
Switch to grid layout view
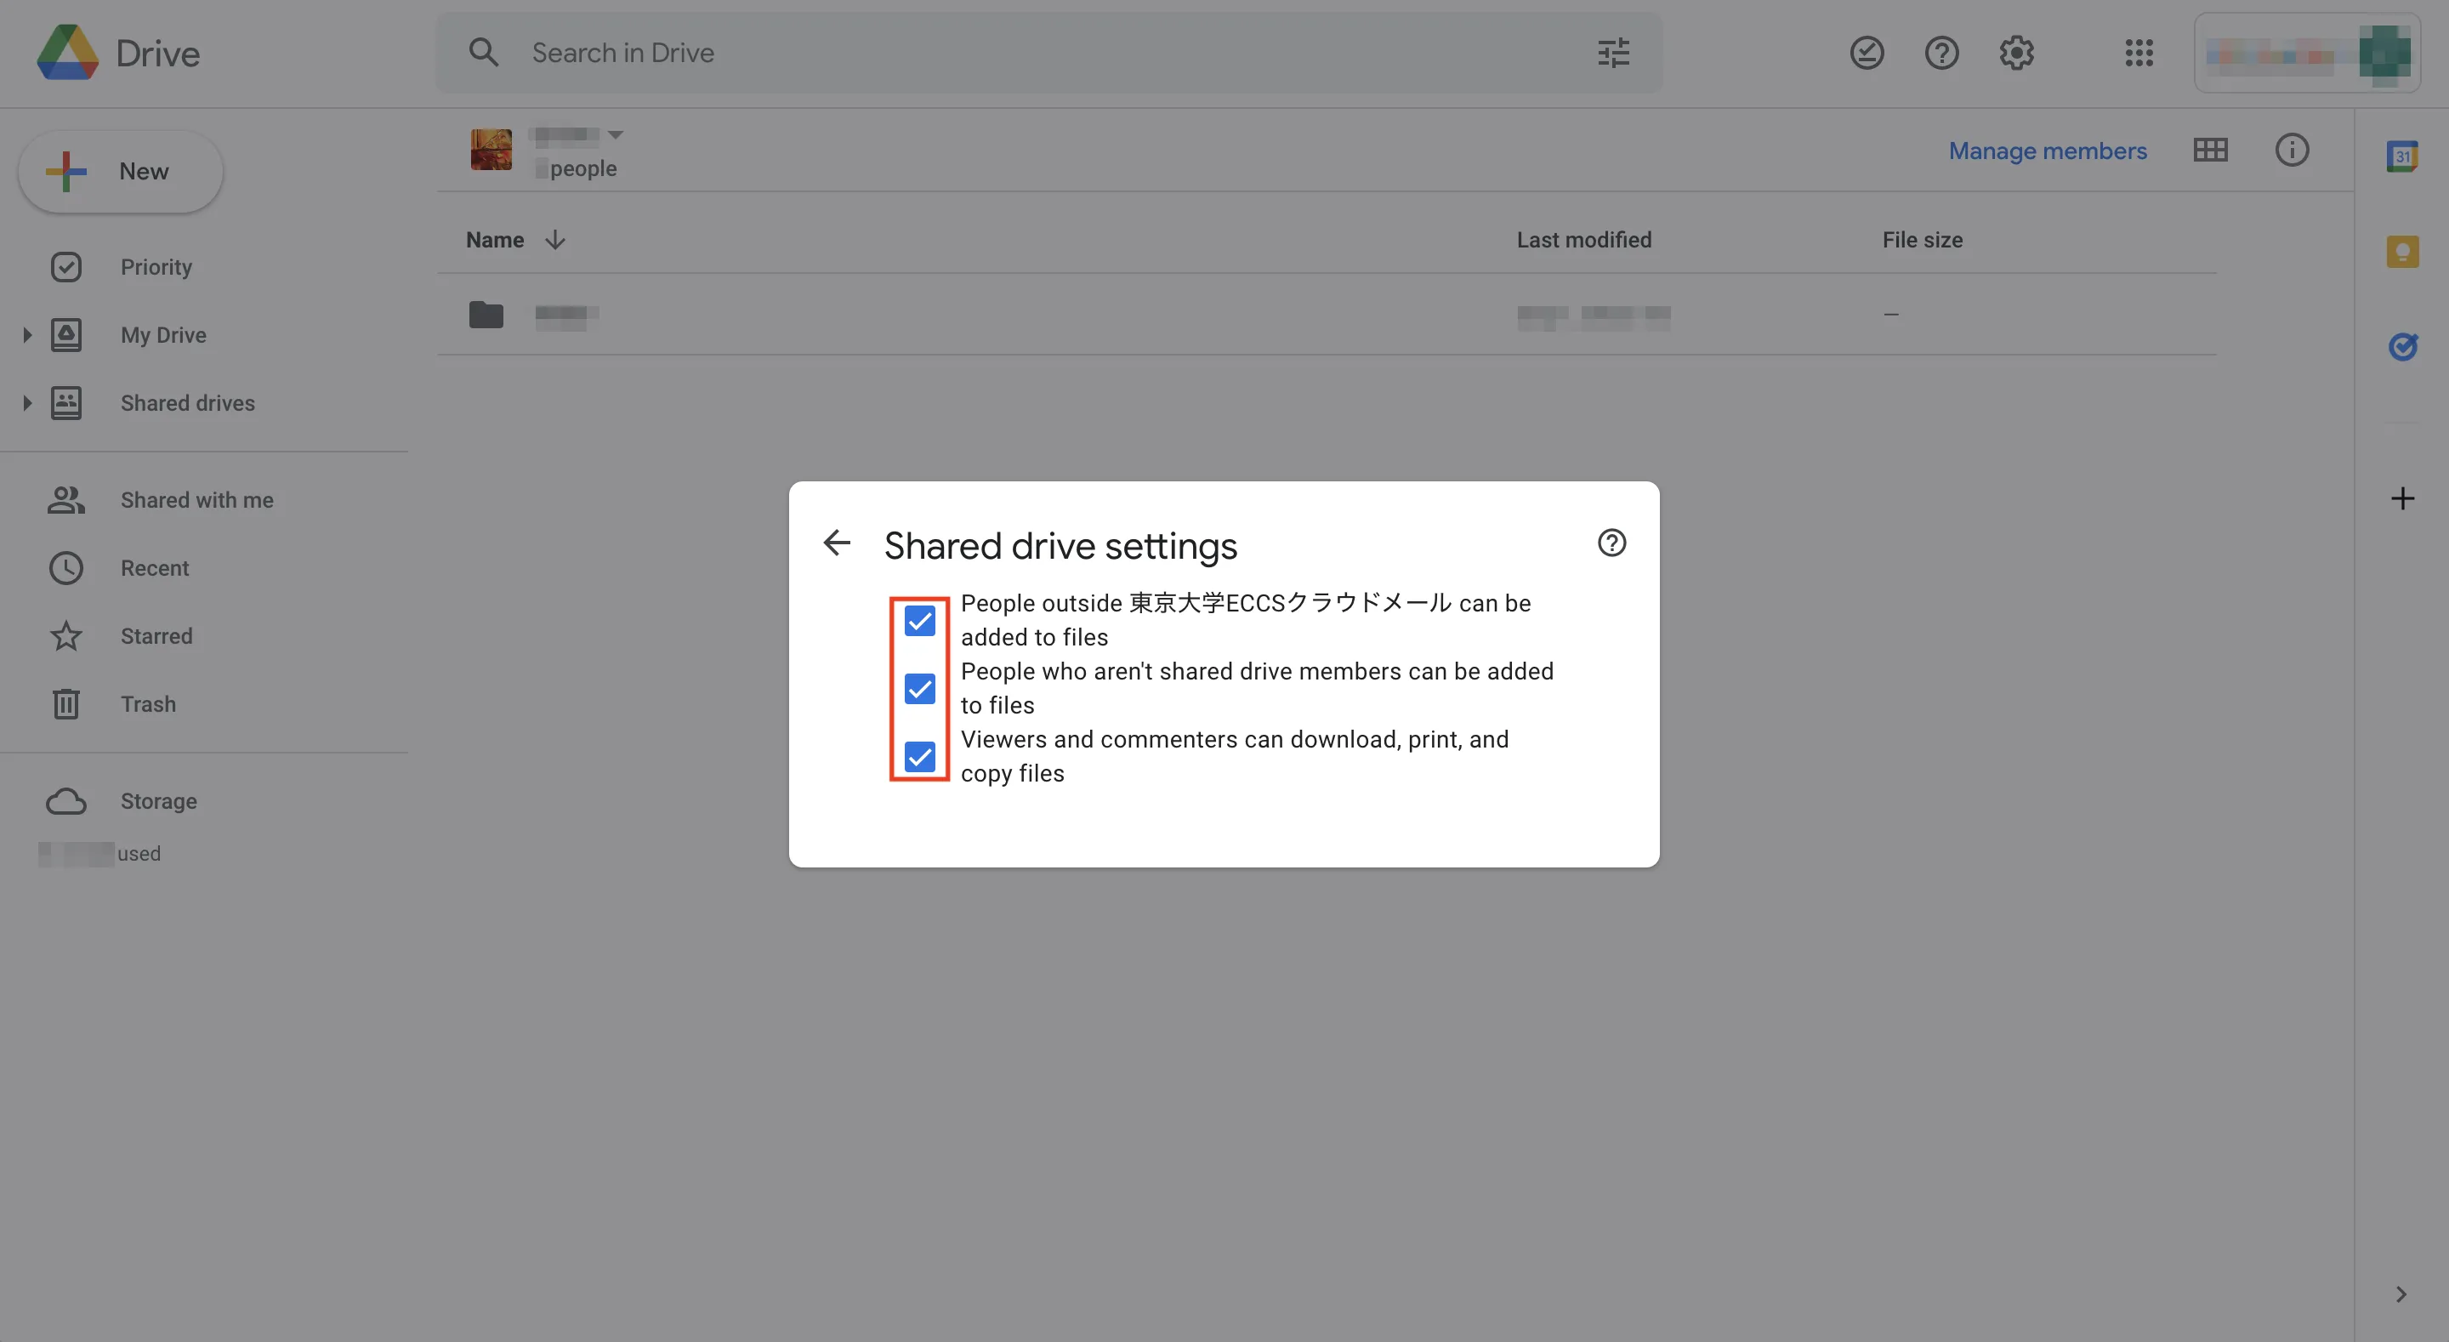2209,151
